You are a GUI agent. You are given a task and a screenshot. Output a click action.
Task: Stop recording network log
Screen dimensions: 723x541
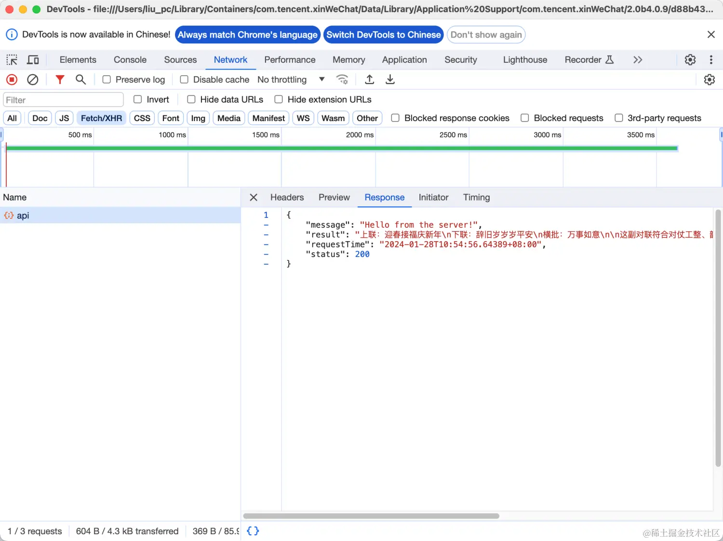pos(12,80)
